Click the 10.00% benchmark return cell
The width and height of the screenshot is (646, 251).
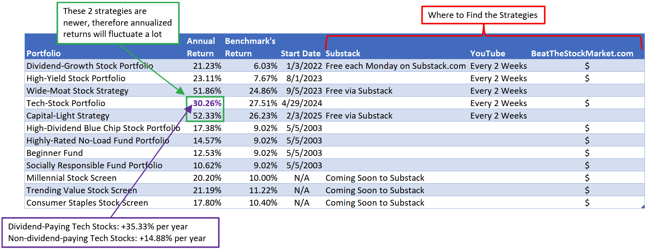[263, 178]
